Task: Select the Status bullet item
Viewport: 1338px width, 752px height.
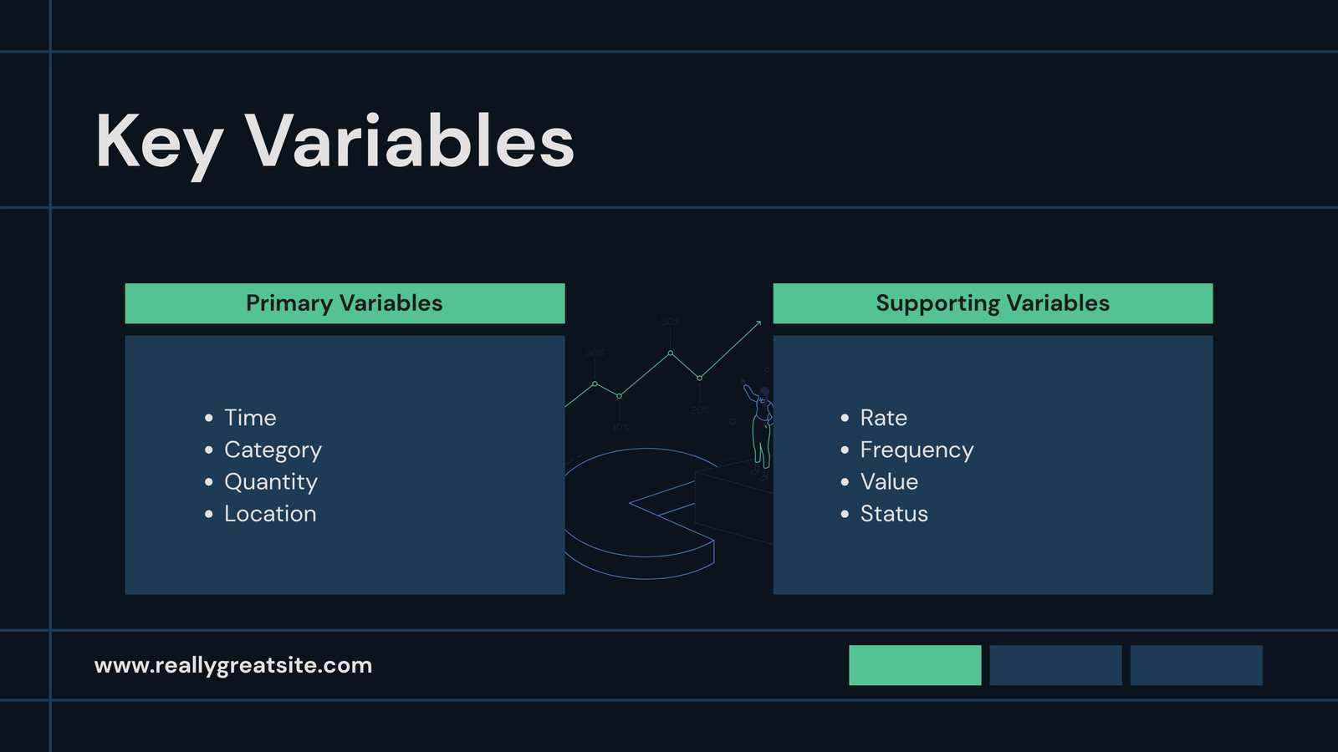Action: point(894,514)
